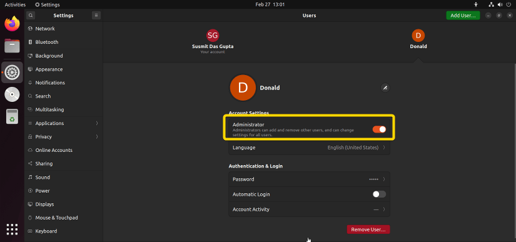
Task: Open the Trash from the dock
Action: click(12, 116)
